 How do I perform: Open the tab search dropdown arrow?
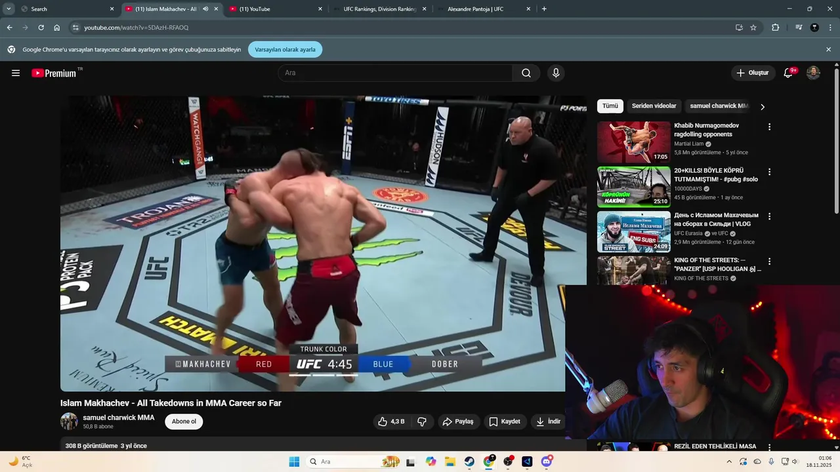9,9
